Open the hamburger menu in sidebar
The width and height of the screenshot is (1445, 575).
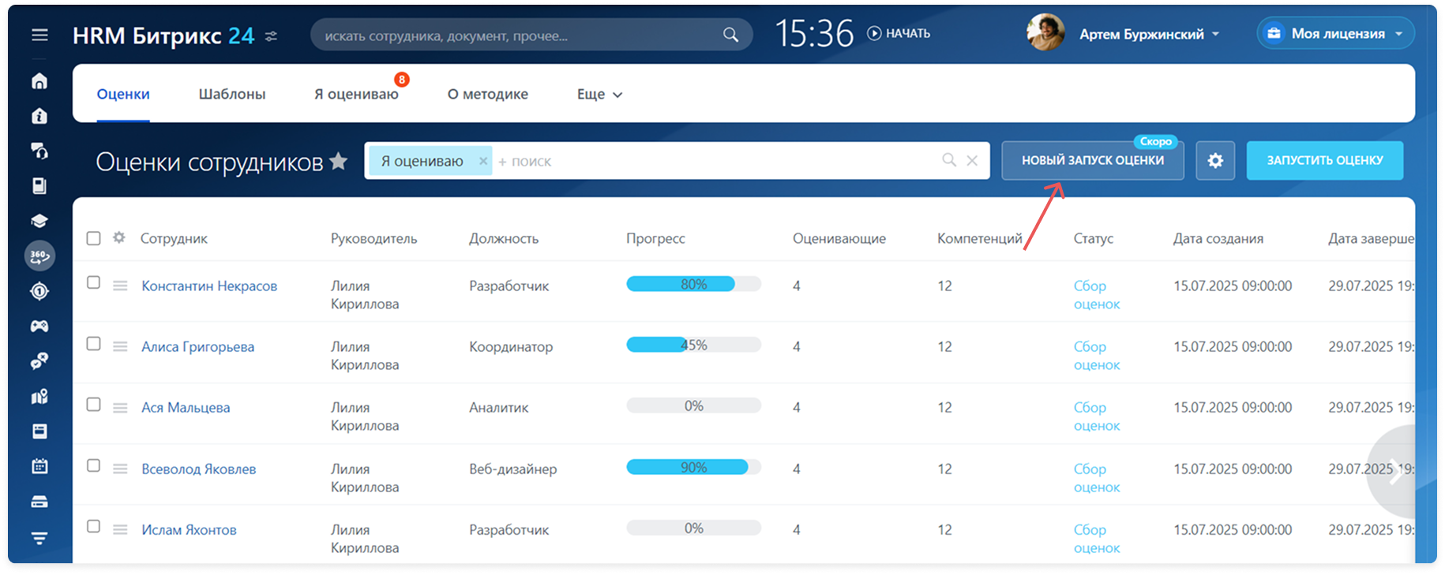39,35
